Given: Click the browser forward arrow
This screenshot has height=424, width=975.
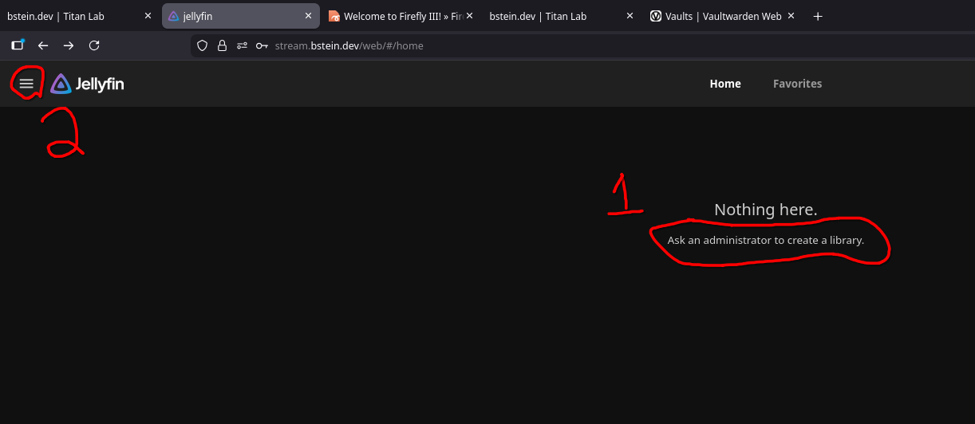Looking at the screenshot, I should click(69, 45).
